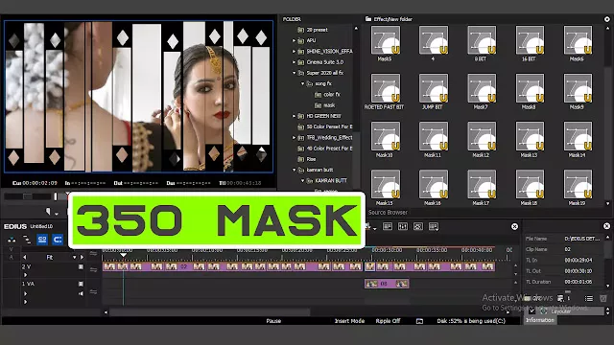Toggle the 1 VA track lock square

tap(81, 284)
